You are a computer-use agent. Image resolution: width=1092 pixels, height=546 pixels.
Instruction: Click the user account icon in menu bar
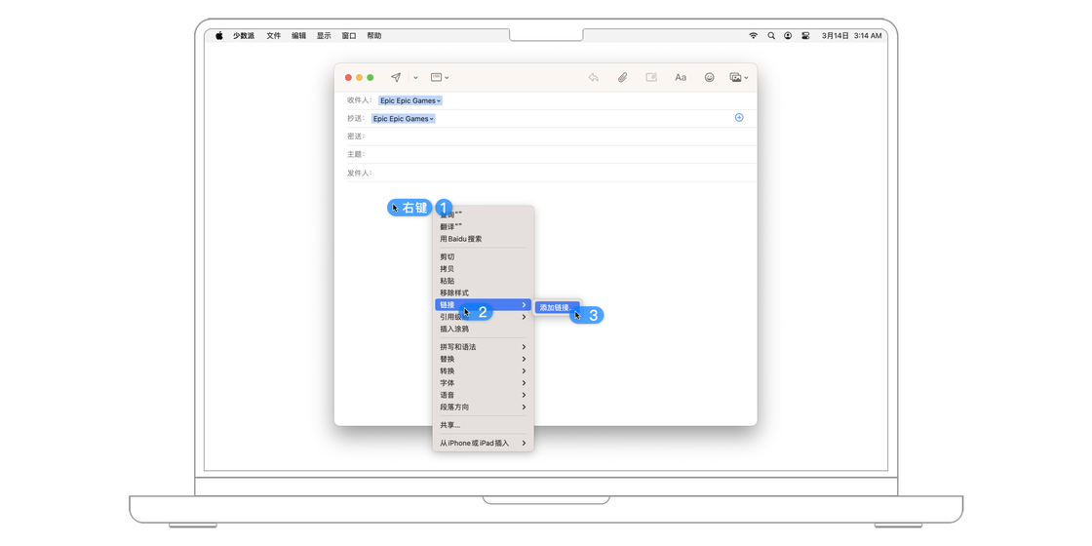click(788, 35)
